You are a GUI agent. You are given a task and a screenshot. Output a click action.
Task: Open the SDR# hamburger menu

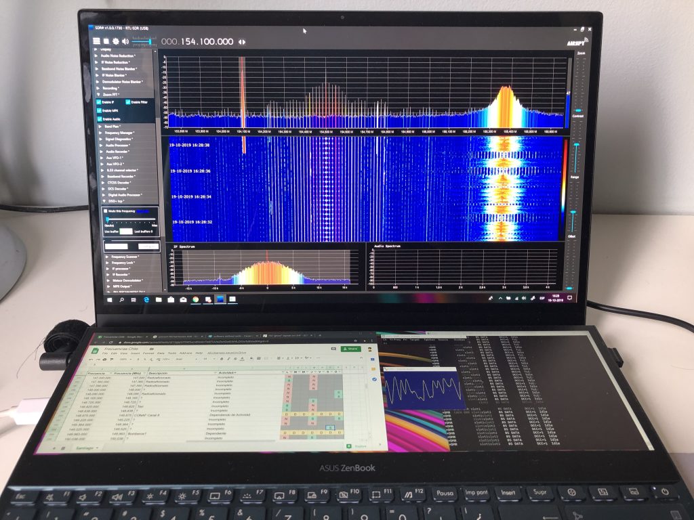pos(96,41)
